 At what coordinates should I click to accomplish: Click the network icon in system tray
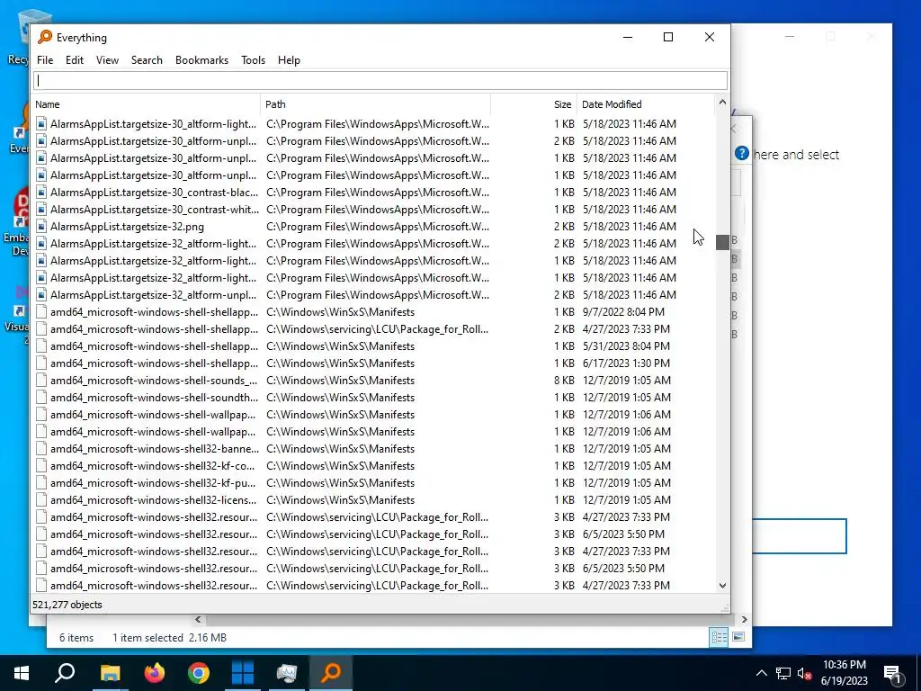pyautogui.click(x=783, y=673)
